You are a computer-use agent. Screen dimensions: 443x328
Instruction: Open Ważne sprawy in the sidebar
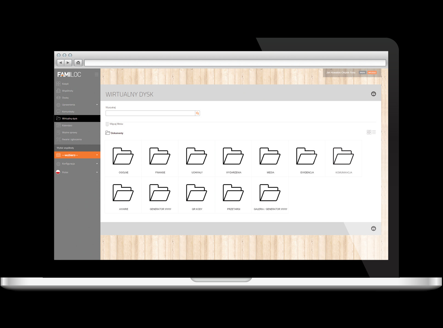pyautogui.click(x=77, y=132)
